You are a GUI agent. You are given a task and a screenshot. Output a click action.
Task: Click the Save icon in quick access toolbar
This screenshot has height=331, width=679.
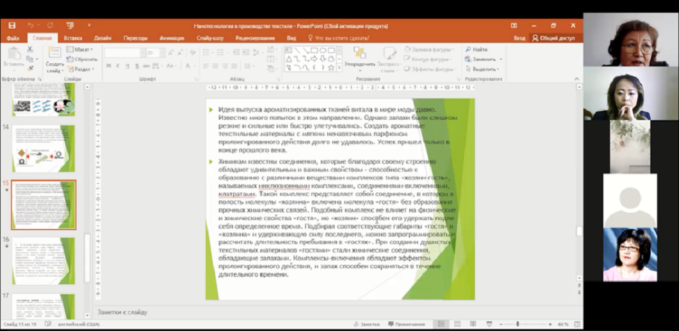(x=12, y=26)
